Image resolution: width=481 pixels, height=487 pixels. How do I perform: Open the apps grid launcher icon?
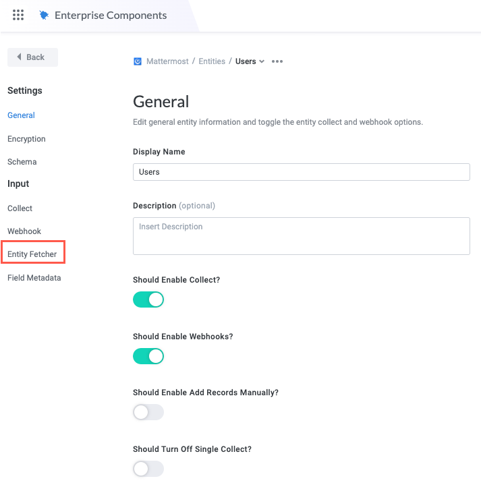coord(18,15)
